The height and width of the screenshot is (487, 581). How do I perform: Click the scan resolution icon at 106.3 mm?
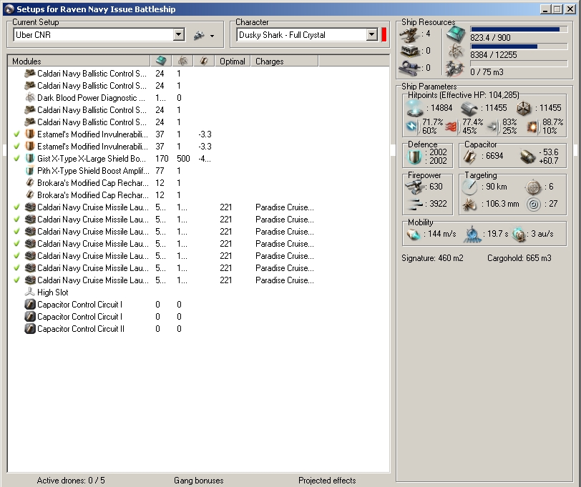(x=469, y=204)
